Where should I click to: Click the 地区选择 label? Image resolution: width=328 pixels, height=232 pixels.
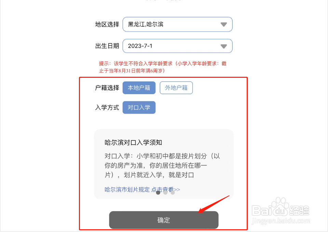pyautogui.click(x=107, y=25)
